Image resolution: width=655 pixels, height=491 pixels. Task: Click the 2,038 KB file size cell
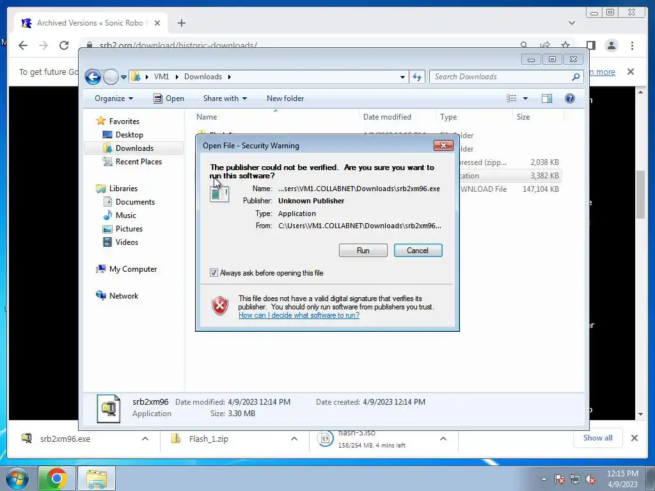tap(544, 162)
